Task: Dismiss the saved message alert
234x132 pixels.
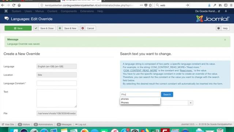Action: [x=225, y=40]
